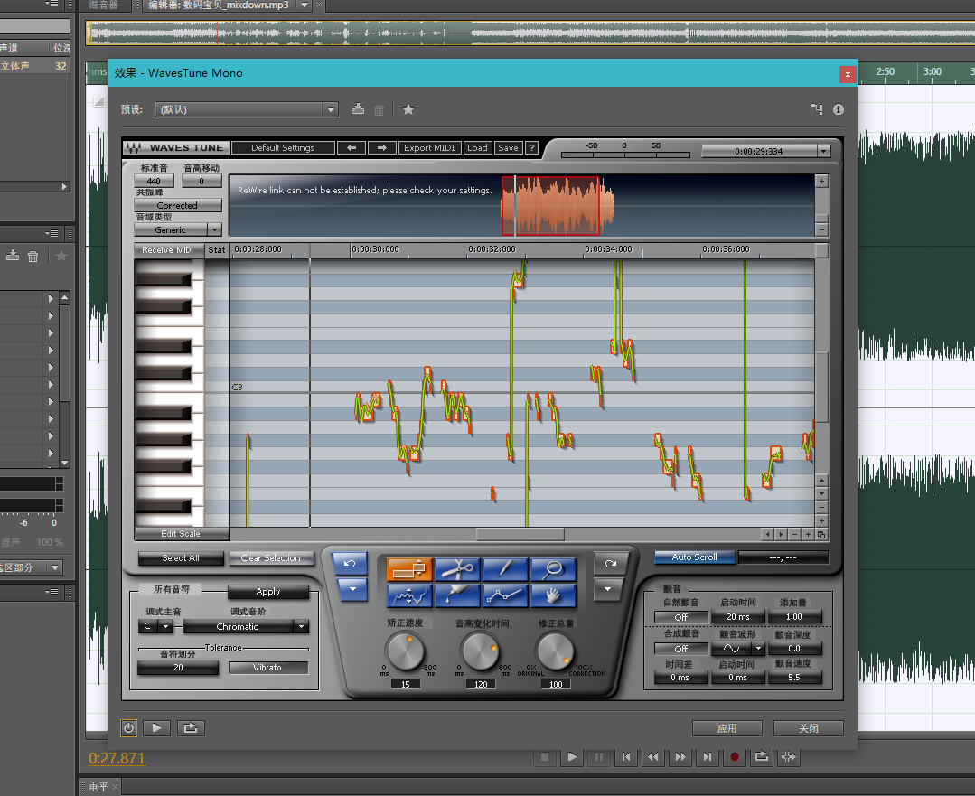
Task: Toggle the Vibrato segmentation button
Action: coord(268,668)
